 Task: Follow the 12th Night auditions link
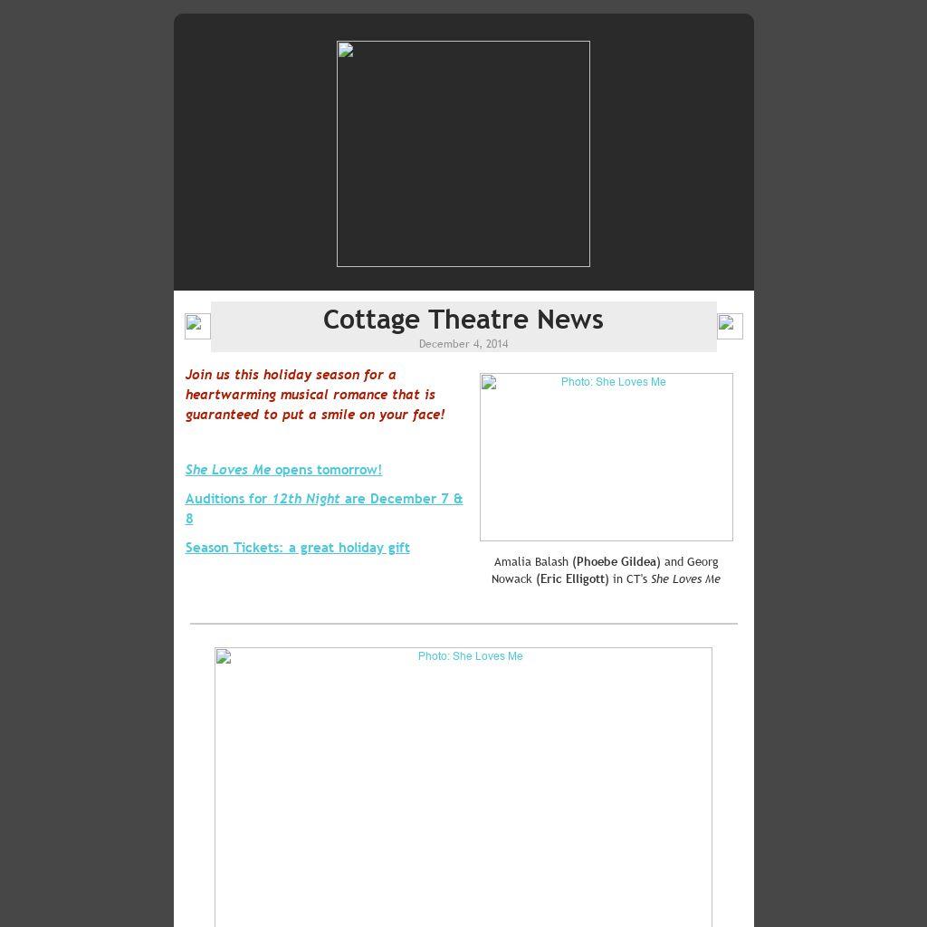pyautogui.click(x=323, y=499)
